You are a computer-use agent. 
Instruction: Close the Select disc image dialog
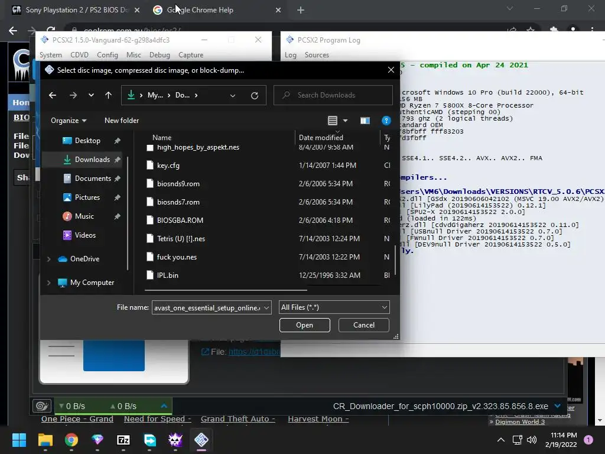pyautogui.click(x=391, y=70)
